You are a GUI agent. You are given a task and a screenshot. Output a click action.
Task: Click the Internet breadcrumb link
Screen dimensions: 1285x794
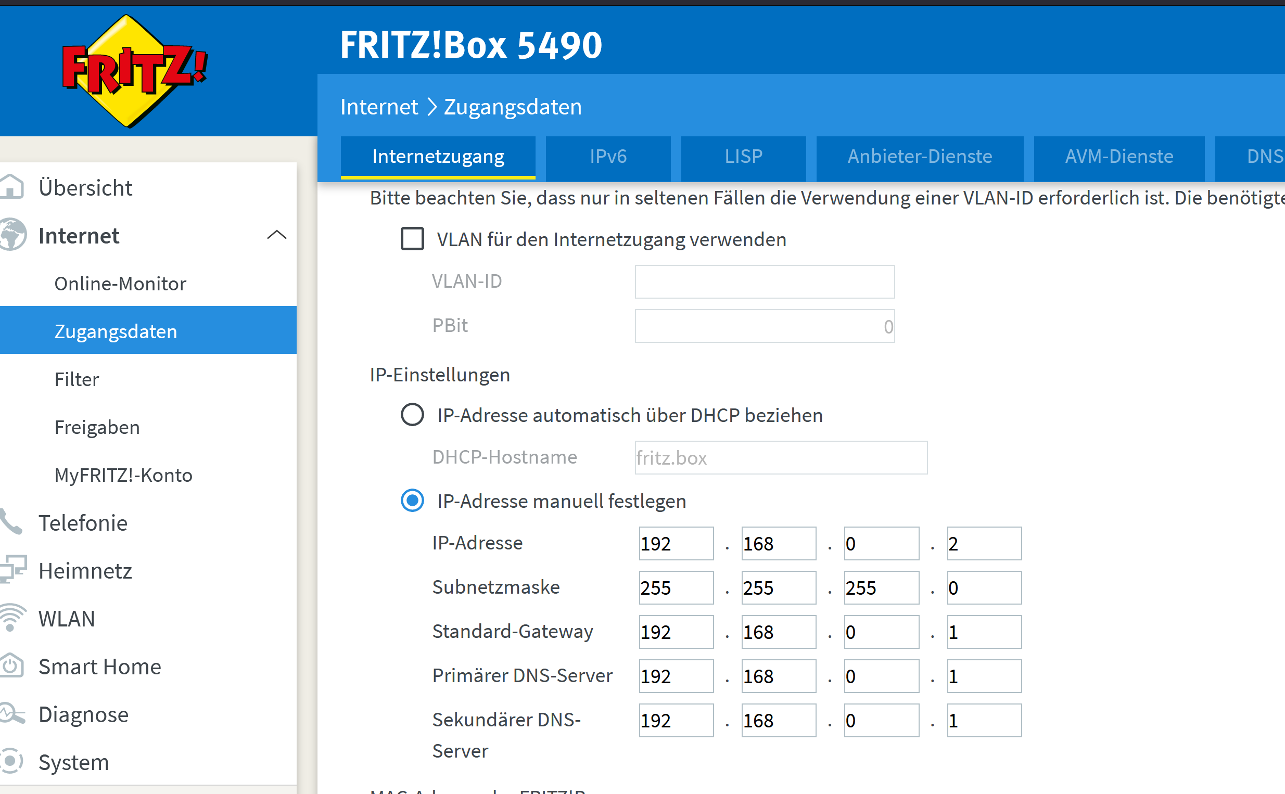(x=378, y=107)
